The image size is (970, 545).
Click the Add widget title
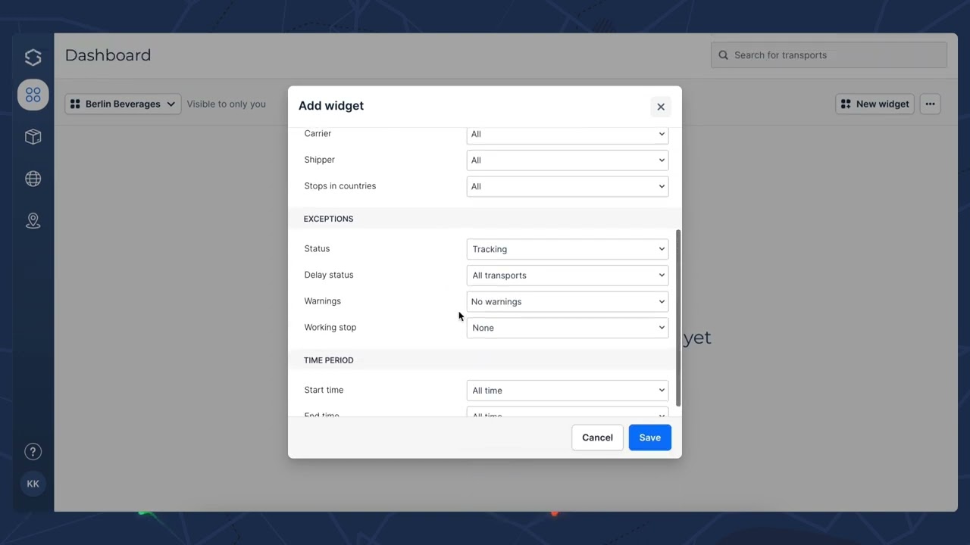[x=331, y=106]
